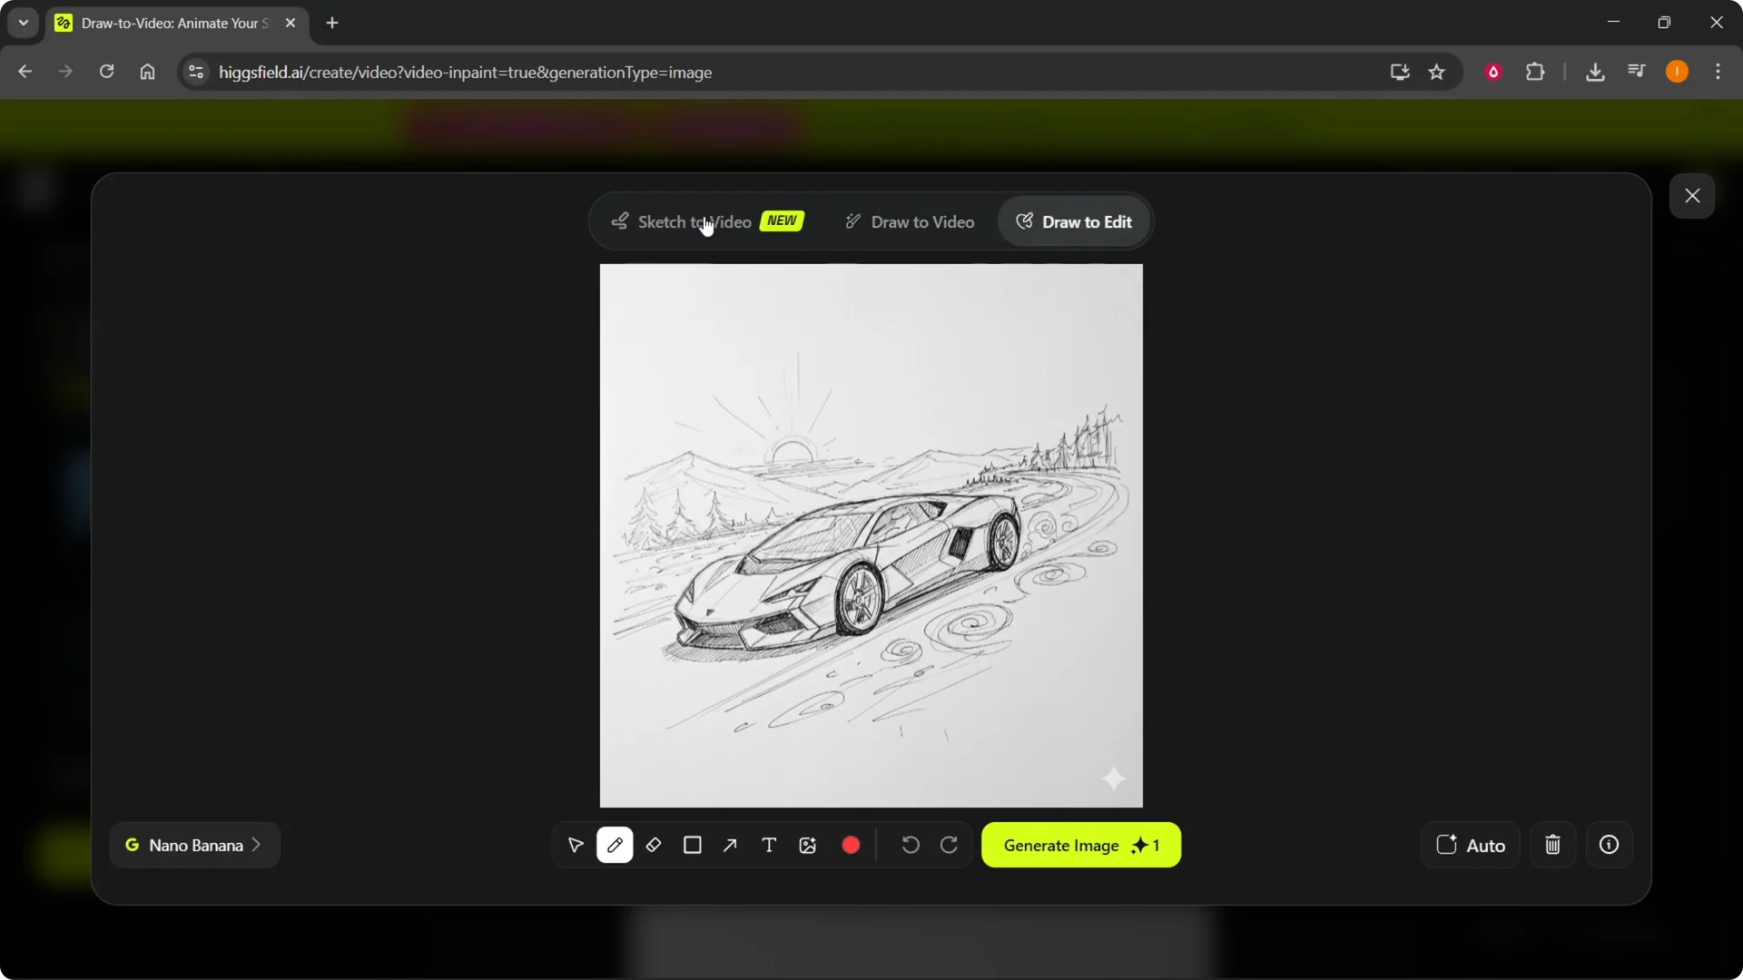
Task: Select the Arrow drawing tool
Action: click(730, 845)
